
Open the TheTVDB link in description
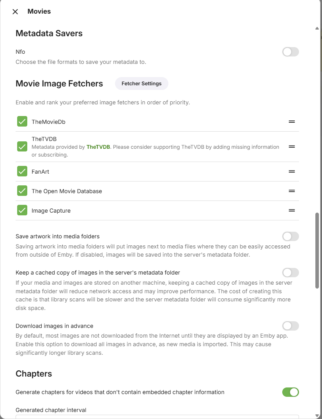tap(98, 147)
